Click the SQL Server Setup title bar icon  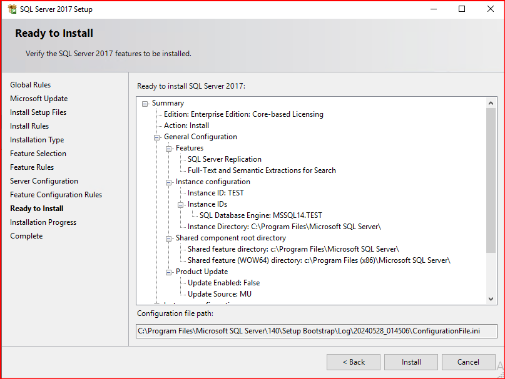point(12,9)
